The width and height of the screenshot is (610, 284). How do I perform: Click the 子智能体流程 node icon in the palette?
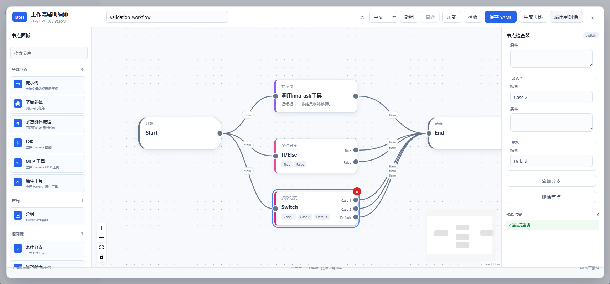pos(18,123)
